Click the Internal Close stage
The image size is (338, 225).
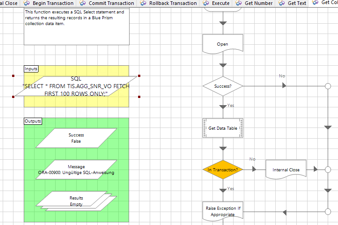tap(286, 170)
